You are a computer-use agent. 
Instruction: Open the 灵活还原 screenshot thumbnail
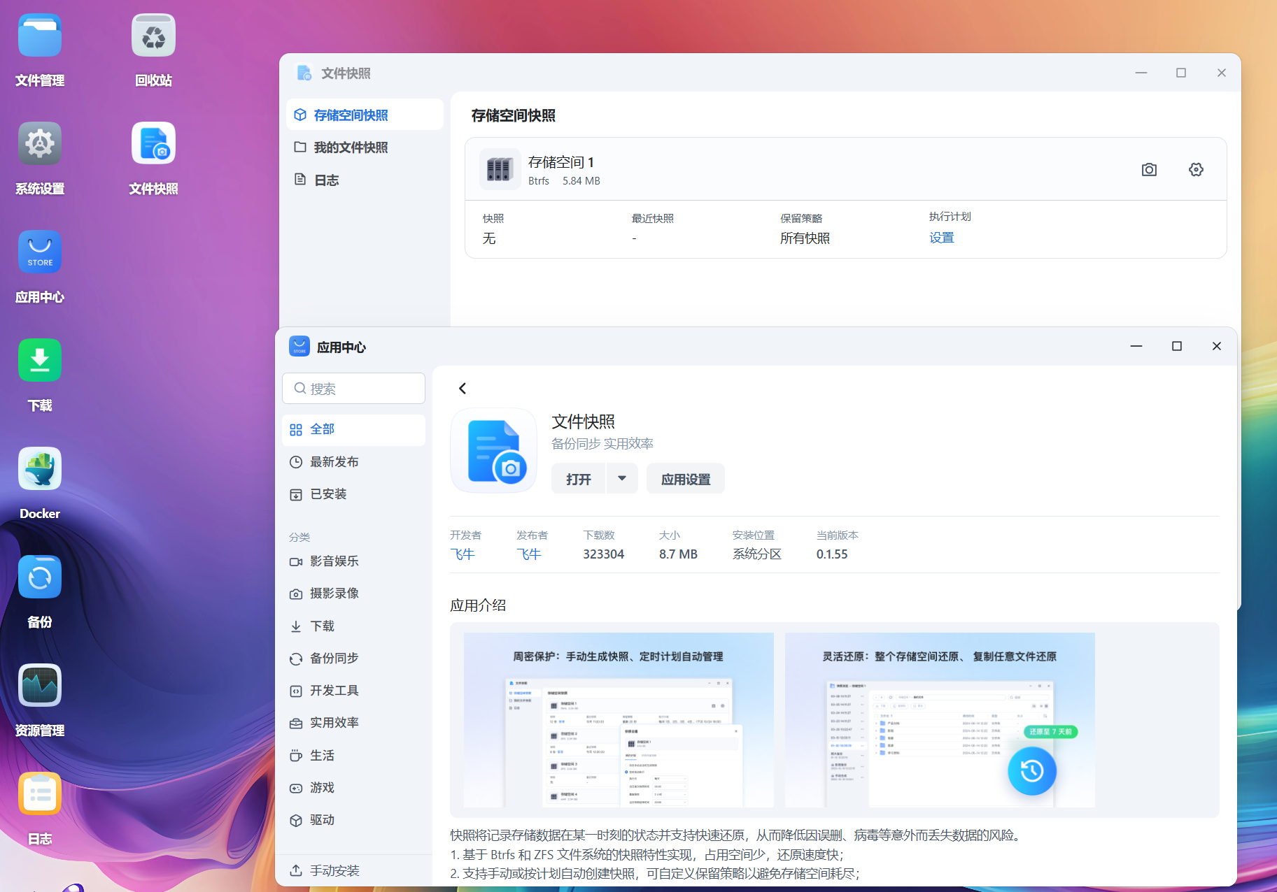940,720
